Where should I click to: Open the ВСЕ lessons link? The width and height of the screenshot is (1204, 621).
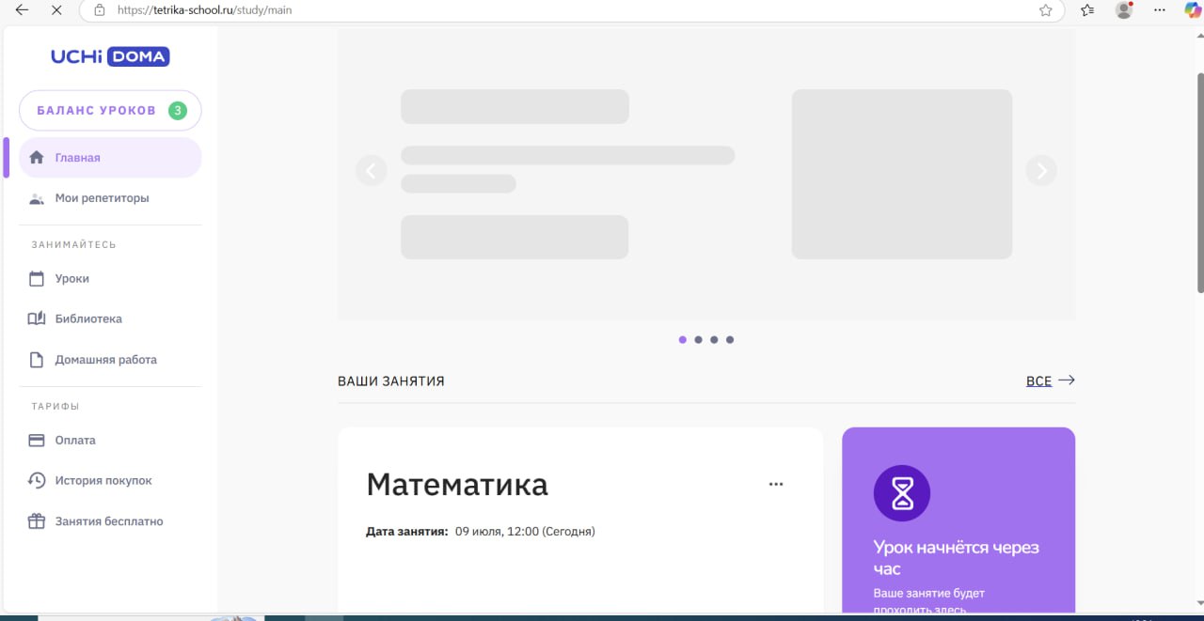pos(1038,381)
